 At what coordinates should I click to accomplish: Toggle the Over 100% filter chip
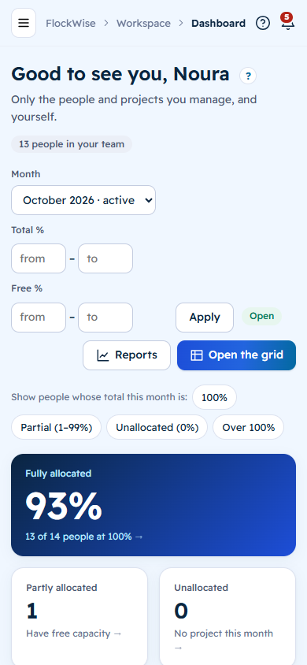click(x=248, y=427)
